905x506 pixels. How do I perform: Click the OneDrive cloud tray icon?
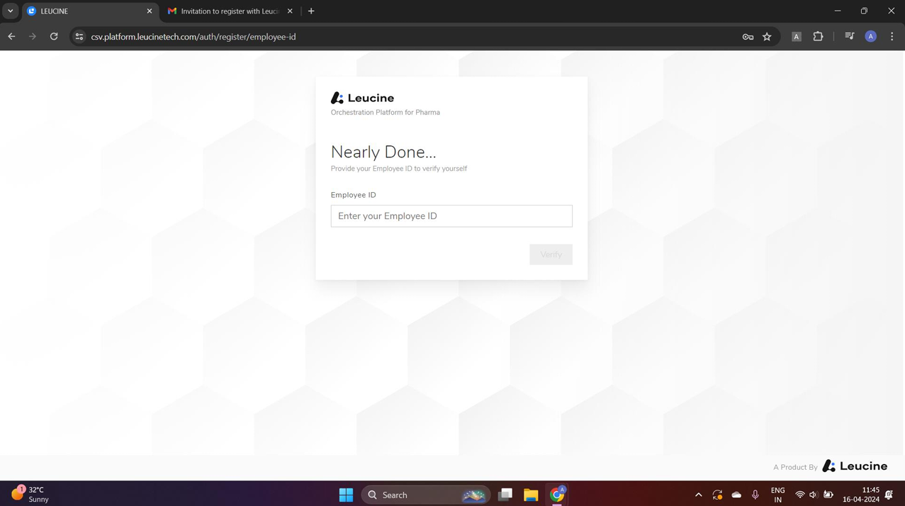[x=736, y=495]
